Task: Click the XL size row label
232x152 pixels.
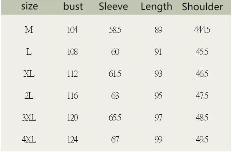Action: point(29,74)
